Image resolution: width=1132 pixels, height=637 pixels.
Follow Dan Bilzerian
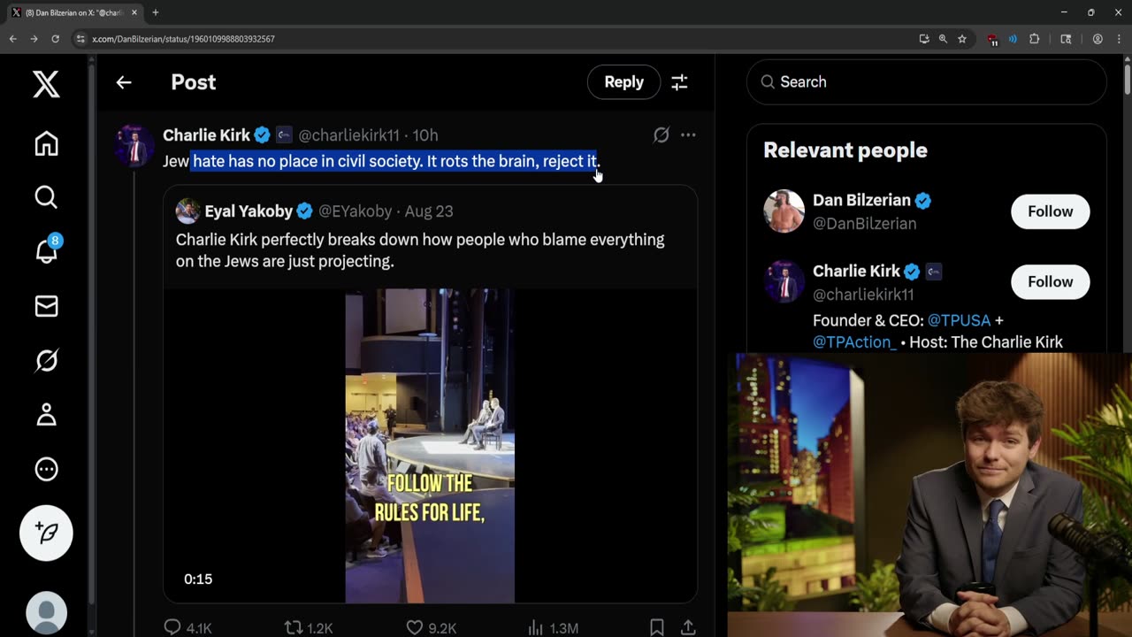click(x=1050, y=211)
